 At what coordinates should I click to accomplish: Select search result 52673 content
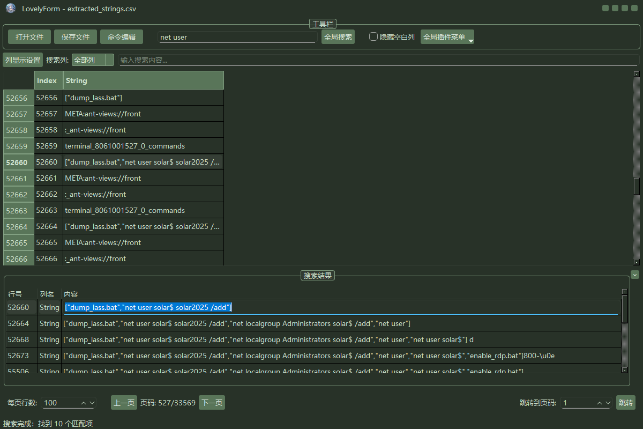click(341, 356)
